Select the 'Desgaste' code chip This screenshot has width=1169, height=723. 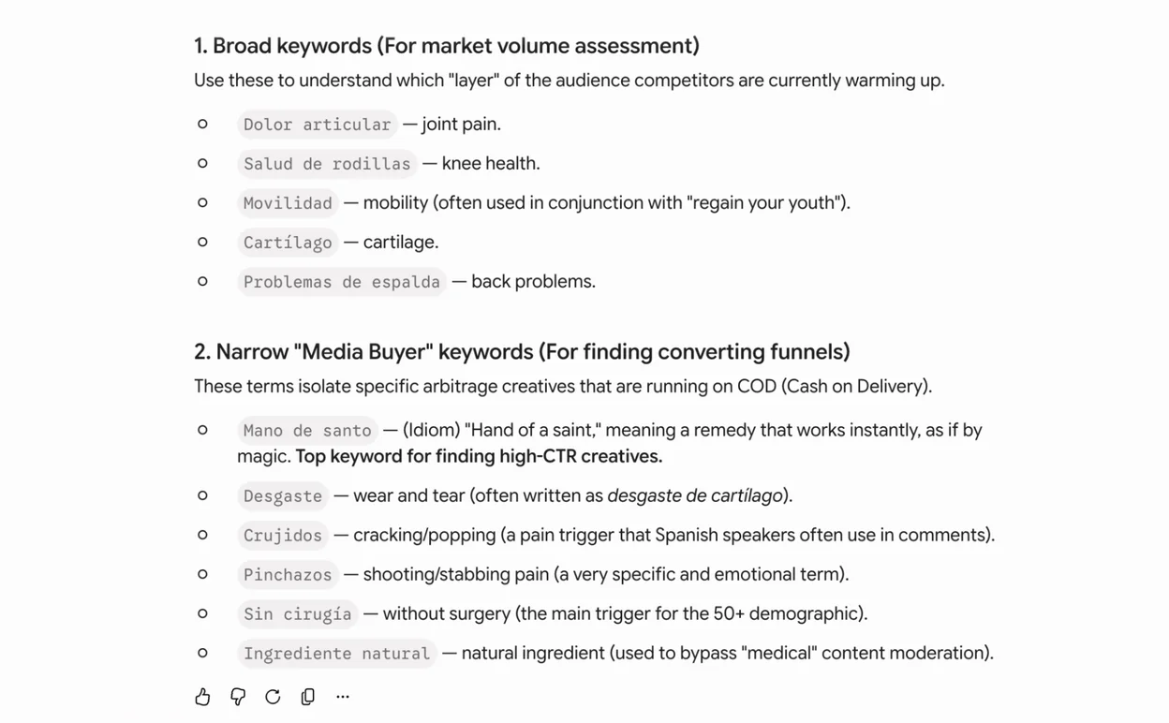[x=283, y=495]
